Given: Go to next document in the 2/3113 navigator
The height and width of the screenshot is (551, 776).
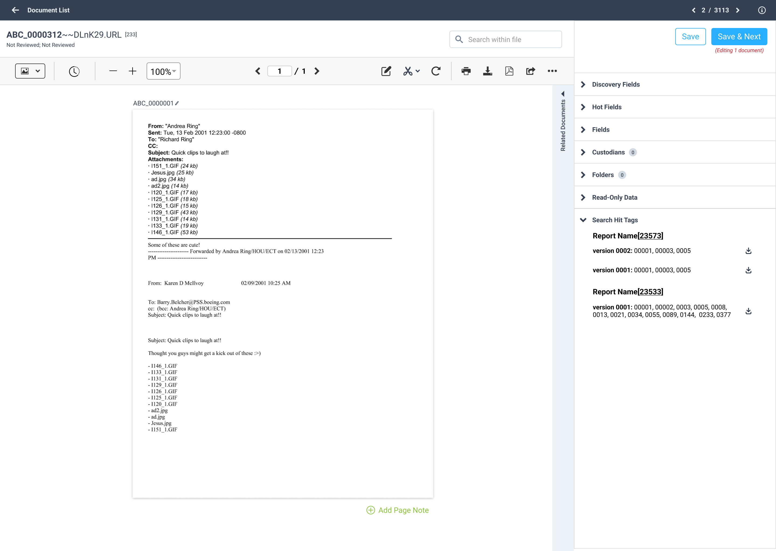Looking at the screenshot, I should tap(738, 10).
